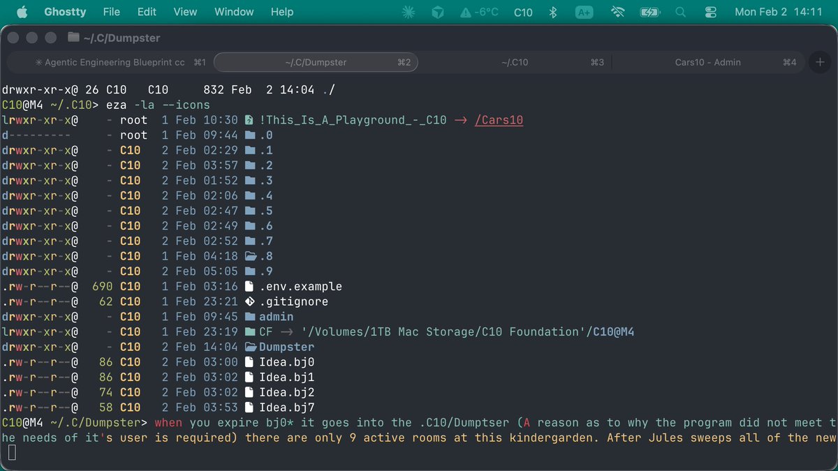Click folder icon beside CF symlink
This screenshot has width=838, height=471.
[x=250, y=332]
